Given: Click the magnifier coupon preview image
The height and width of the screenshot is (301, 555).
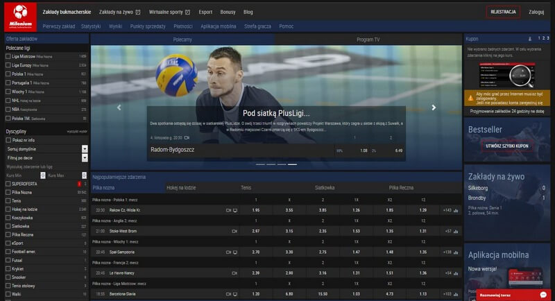Looking at the screenshot, I should coord(507,75).
